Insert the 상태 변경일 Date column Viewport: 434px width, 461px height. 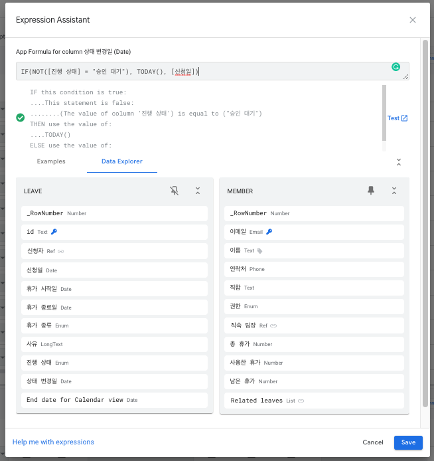pyautogui.click(x=114, y=381)
